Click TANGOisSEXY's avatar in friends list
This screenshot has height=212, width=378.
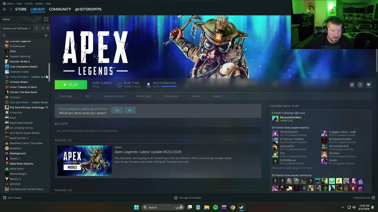275,133
